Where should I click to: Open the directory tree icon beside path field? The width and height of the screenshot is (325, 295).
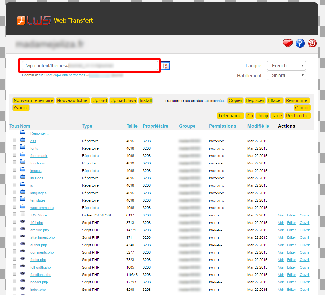tap(165, 66)
